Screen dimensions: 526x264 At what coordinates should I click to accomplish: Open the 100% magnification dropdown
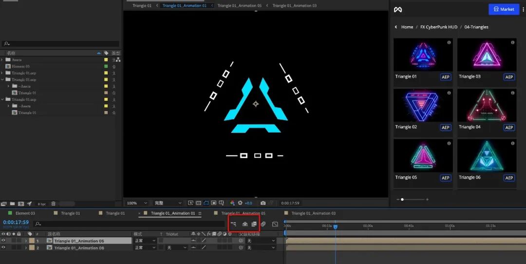tap(137, 203)
